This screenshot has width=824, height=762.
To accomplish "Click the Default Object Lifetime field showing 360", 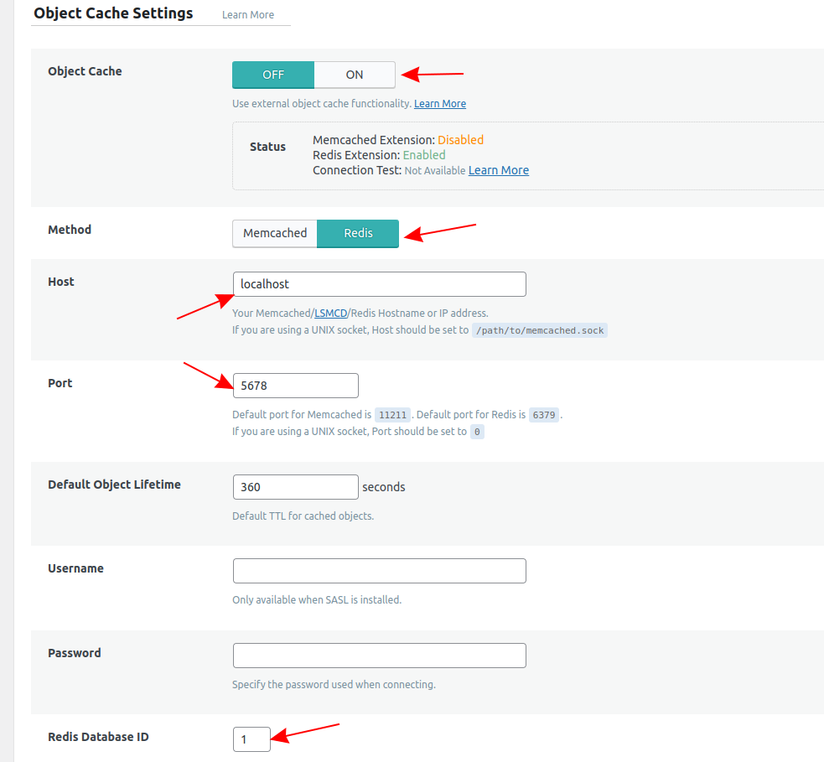I will 295,487.
